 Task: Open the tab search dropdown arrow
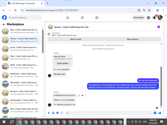(x=3, y=3)
